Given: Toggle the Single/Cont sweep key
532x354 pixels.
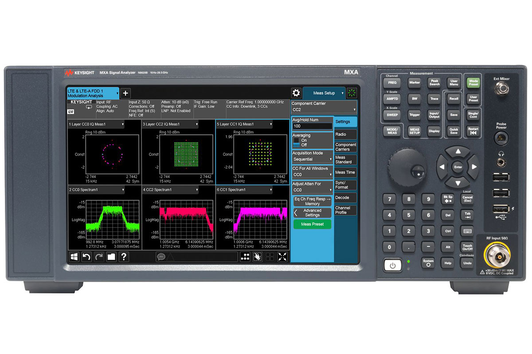Looking at the screenshot, I should click(473, 114).
